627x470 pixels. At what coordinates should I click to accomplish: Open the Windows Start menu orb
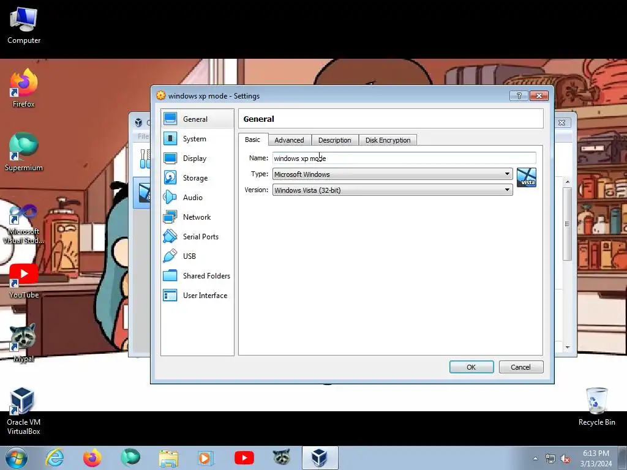(17, 458)
